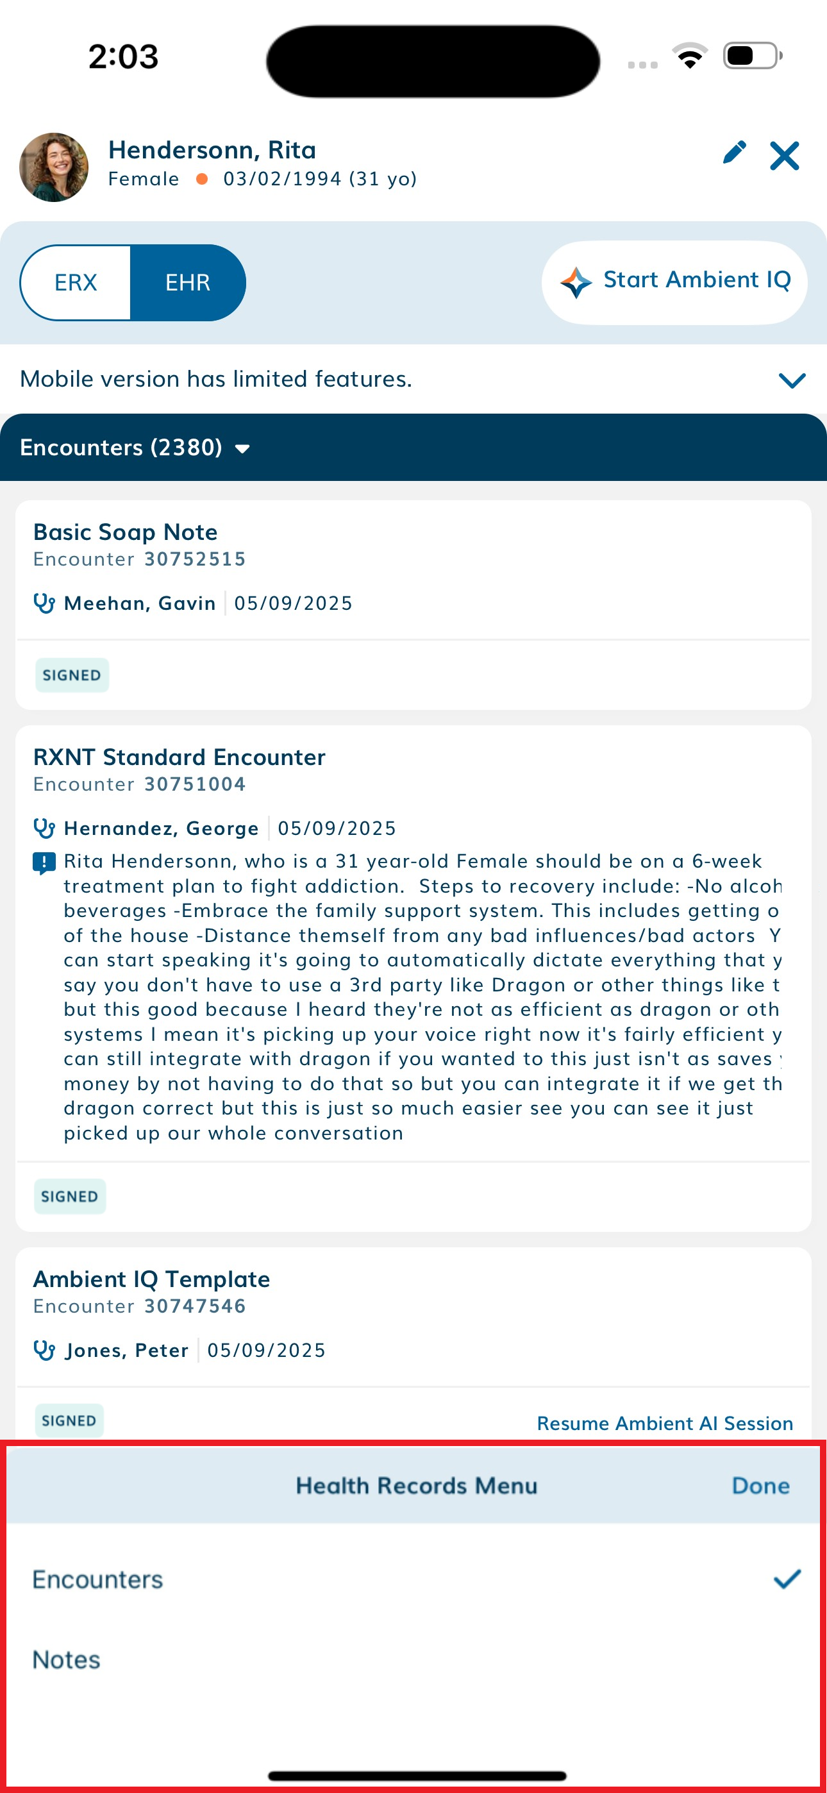Switch to the ERX toggle

pos(75,283)
